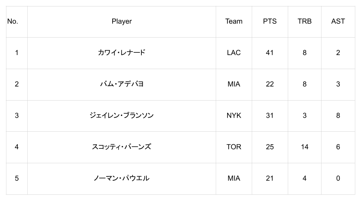The width and height of the screenshot is (364, 205).
Task: Select the AST column header
Action: [338, 21]
